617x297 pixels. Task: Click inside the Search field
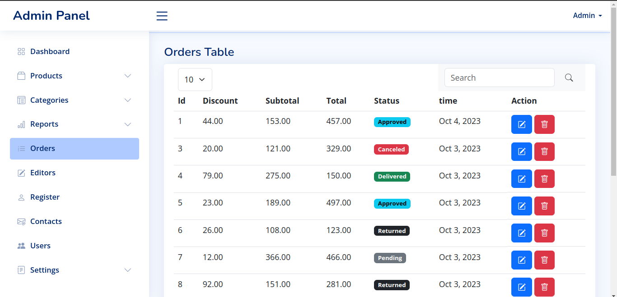(x=499, y=78)
